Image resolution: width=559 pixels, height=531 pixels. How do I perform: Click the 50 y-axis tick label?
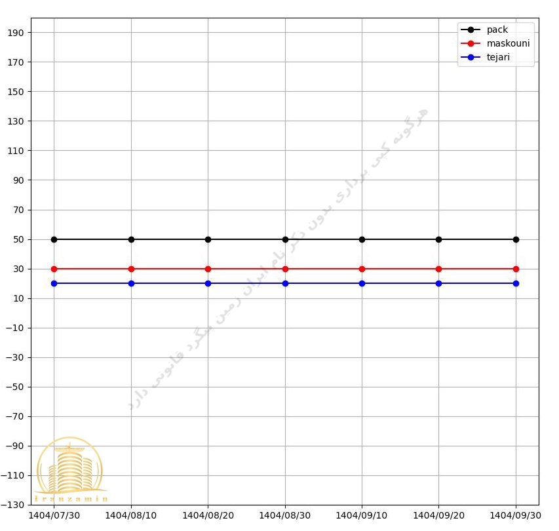(x=18, y=239)
